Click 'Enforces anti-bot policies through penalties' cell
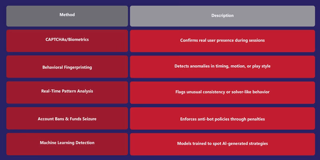This screenshot has height=160, width=320. (x=222, y=118)
